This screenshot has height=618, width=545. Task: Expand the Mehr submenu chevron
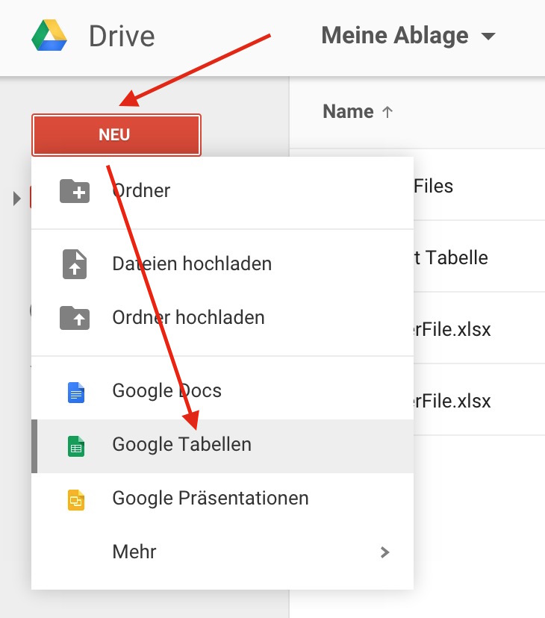click(x=385, y=552)
